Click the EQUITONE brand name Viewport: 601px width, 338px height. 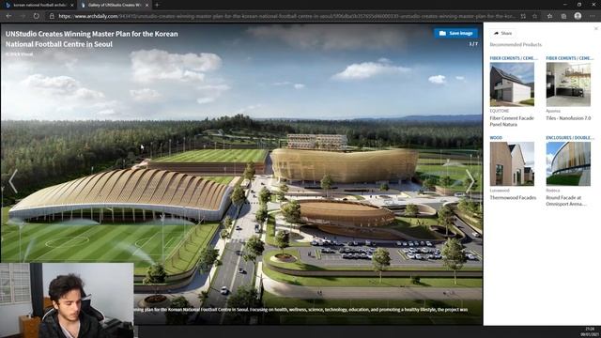(x=500, y=111)
